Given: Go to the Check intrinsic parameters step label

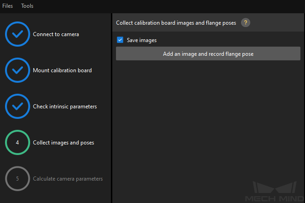Looking at the screenshot, I should 65,107.
